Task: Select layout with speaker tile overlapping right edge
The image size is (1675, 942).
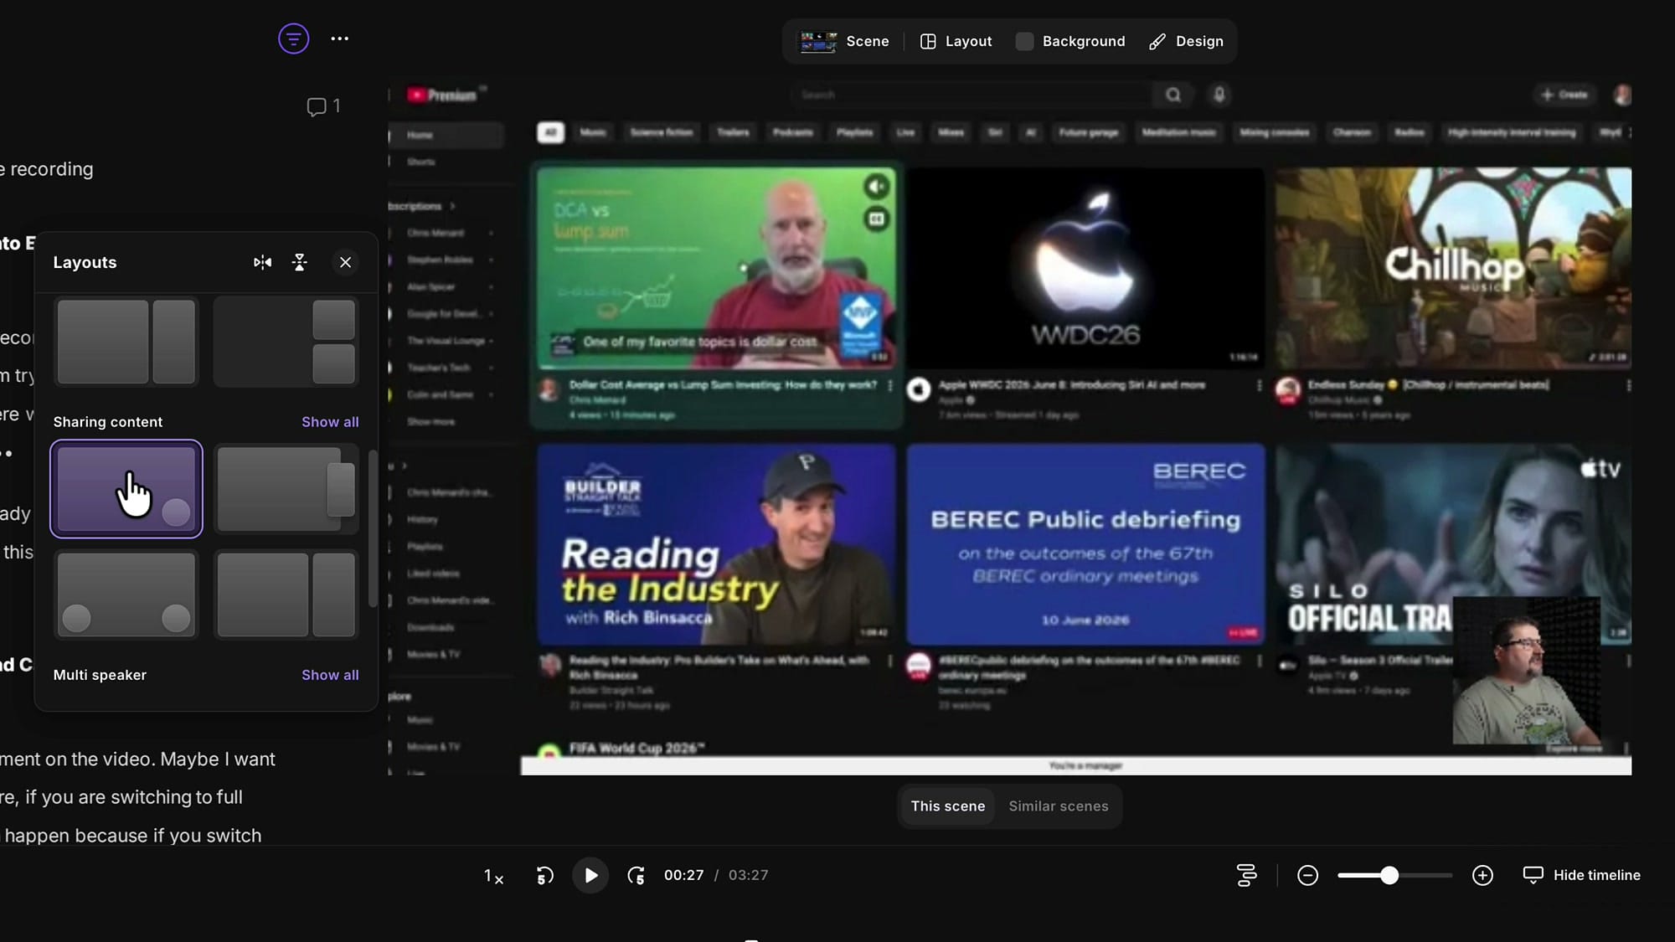Action: point(286,488)
